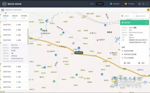Click the 伍家梁子 map POI icon

coord(97,40)
